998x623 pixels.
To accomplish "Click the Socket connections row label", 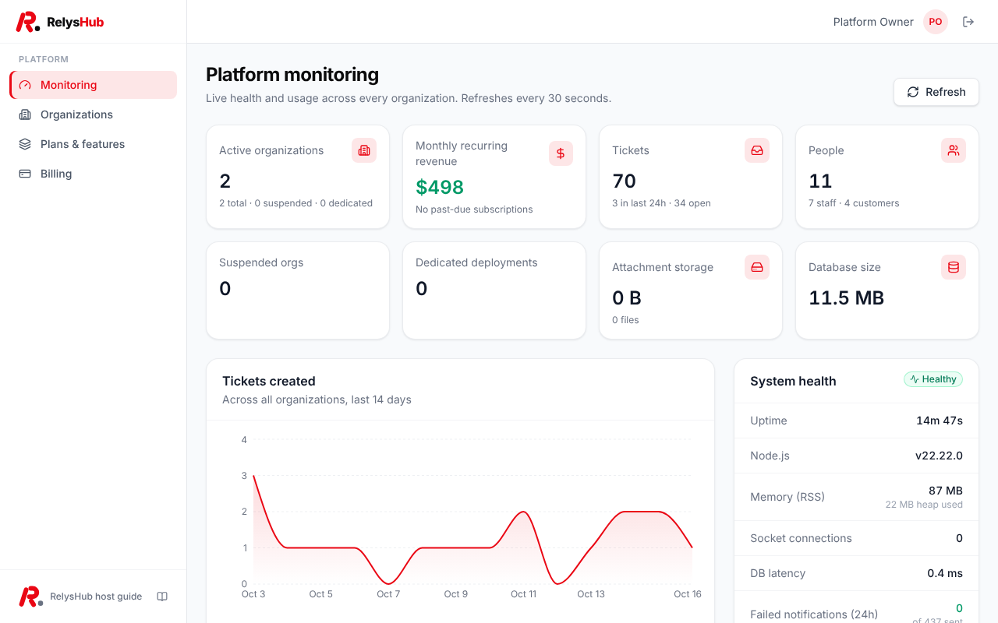I will [801, 538].
